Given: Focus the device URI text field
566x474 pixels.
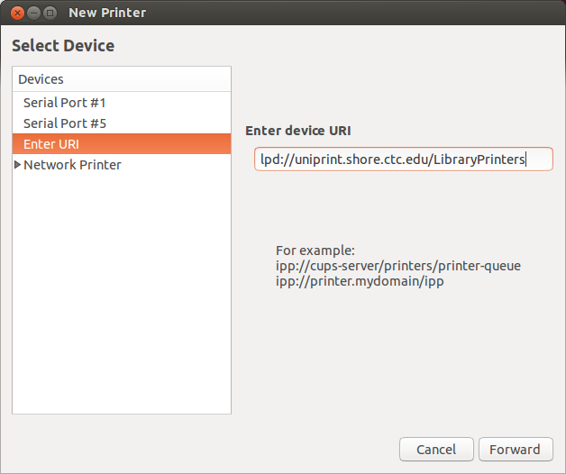Looking at the screenshot, I should click(404, 160).
